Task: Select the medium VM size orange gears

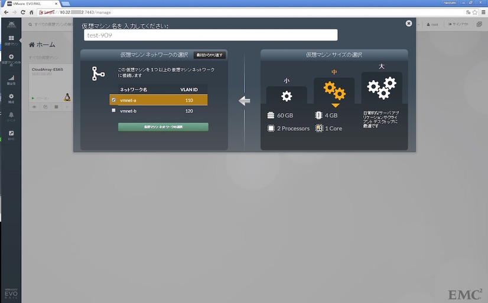Action: coord(334,90)
